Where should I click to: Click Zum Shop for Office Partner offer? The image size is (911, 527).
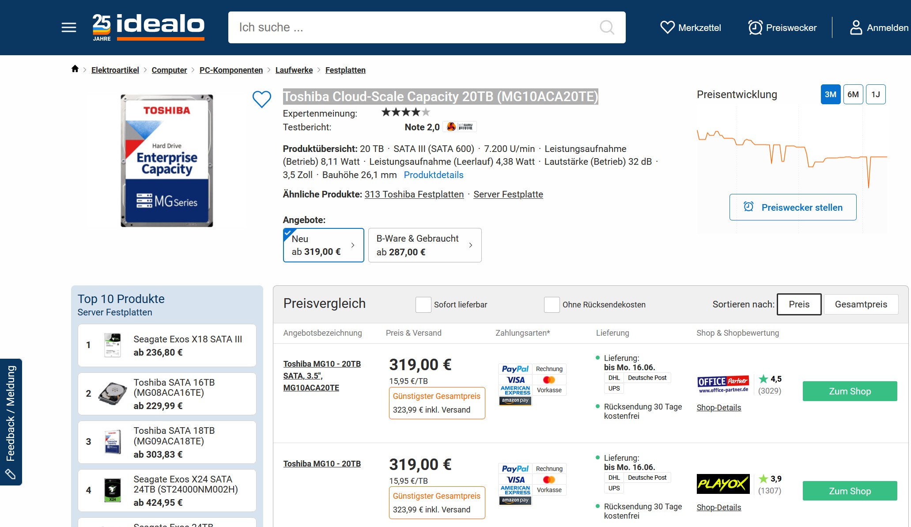(x=850, y=391)
